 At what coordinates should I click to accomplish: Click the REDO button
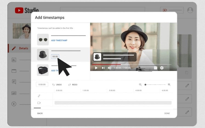pos(73,85)
